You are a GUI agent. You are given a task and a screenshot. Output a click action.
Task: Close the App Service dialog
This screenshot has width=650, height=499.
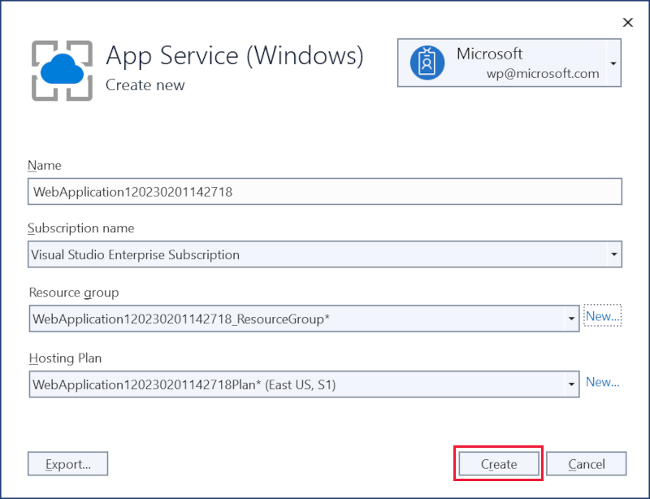627,22
